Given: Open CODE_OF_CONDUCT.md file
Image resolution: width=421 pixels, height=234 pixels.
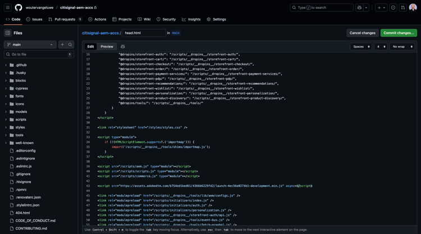Looking at the screenshot, I should point(35,221).
